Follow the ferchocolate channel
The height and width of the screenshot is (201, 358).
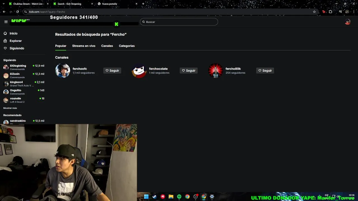(x=189, y=71)
